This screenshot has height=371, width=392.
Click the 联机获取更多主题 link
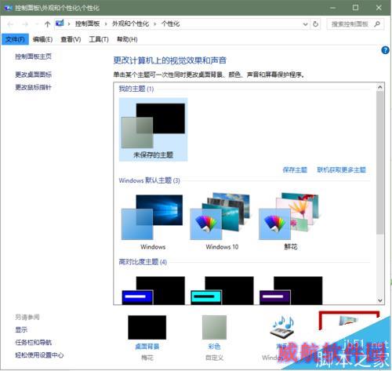(x=341, y=169)
